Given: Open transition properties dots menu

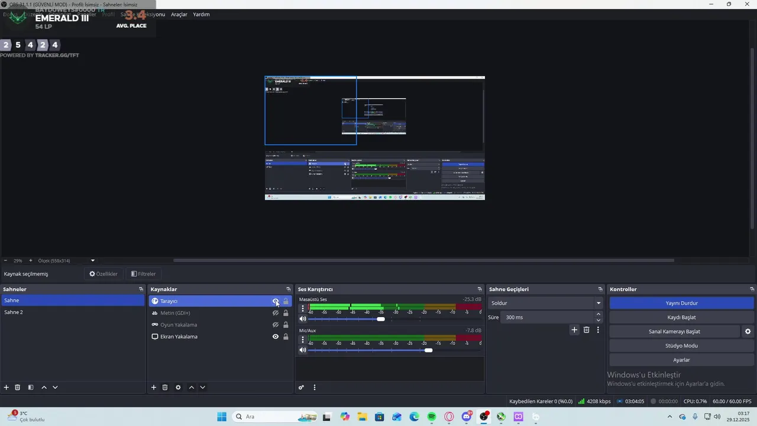Looking at the screenshot, I should 598,330.
